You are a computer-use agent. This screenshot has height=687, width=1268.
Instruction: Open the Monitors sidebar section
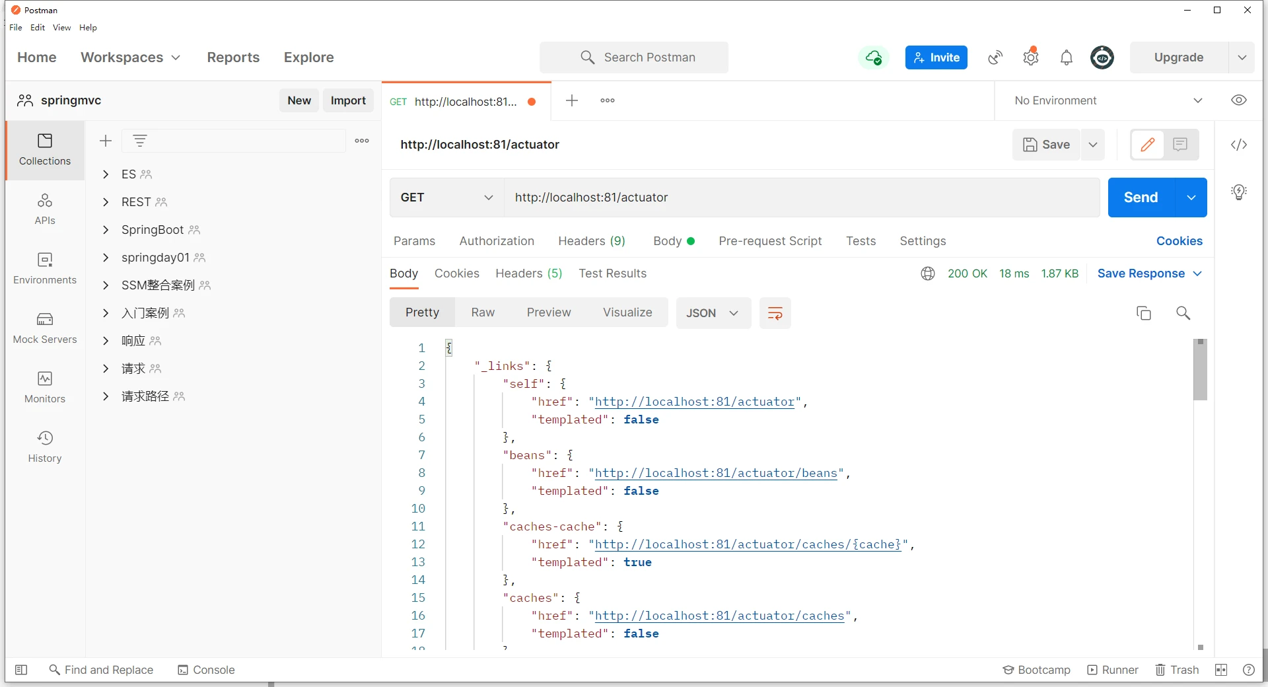(x=45, y=388)
